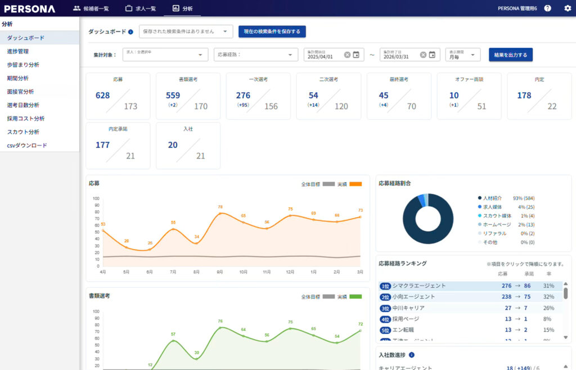Screen dimensions: 576x370
Task: Click the 求人媒体 legend entry
Action: 506,207
